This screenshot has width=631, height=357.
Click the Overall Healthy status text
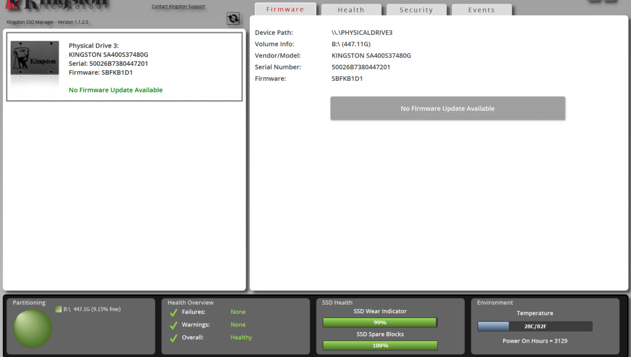tap(241, 337)
